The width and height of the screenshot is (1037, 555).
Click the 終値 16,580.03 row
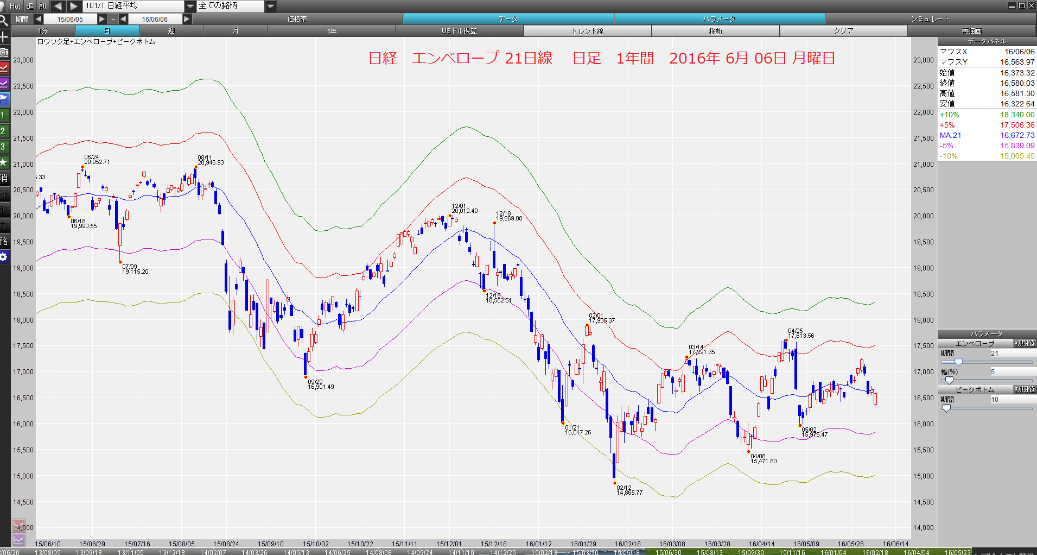pos(987,83)
